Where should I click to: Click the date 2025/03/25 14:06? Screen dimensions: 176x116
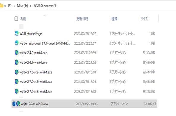click(x=87, y=104)
